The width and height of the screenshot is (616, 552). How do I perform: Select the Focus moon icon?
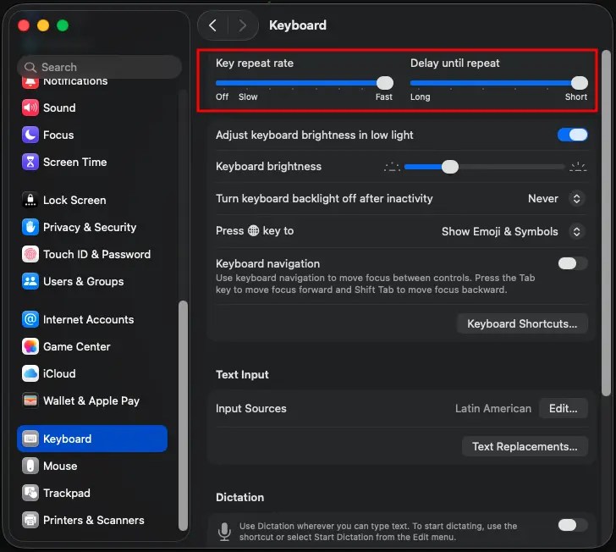[30, 135]
